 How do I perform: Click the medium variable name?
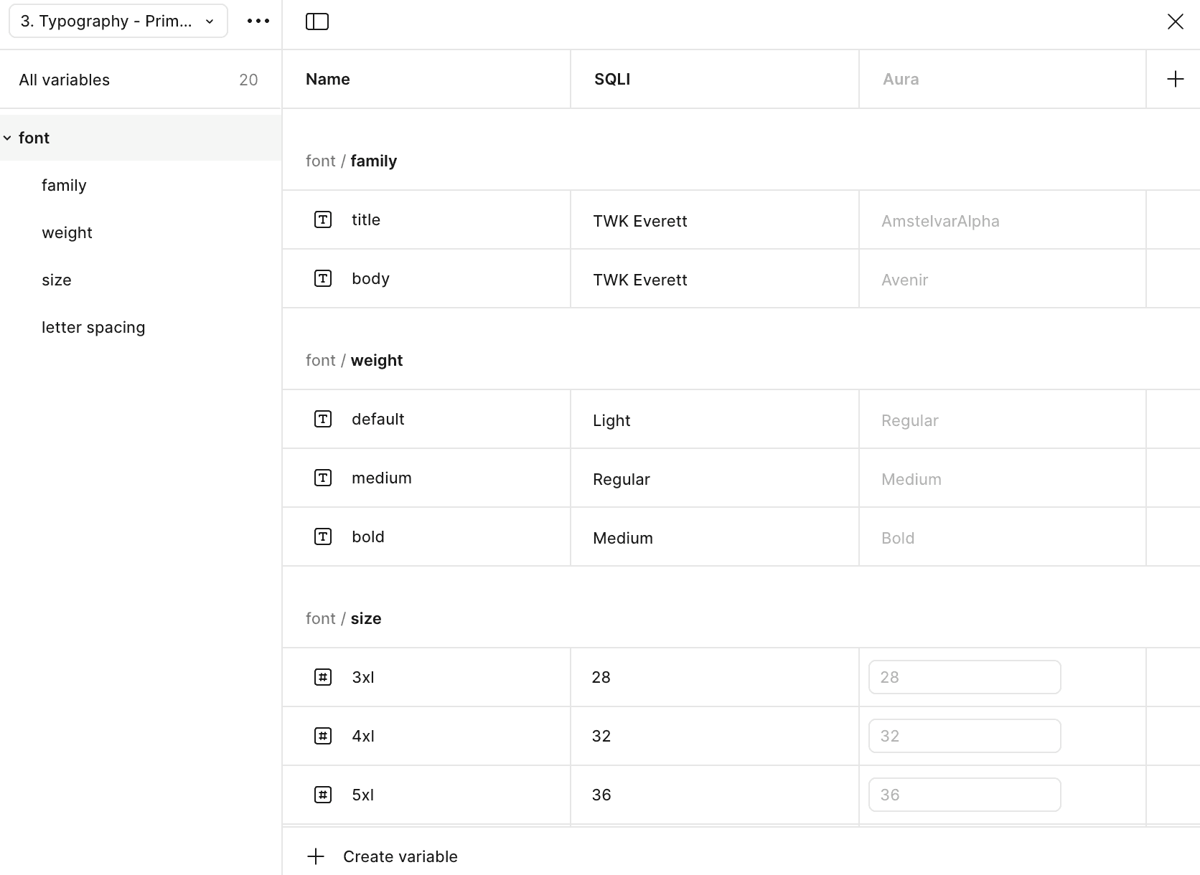pos(382,478)
